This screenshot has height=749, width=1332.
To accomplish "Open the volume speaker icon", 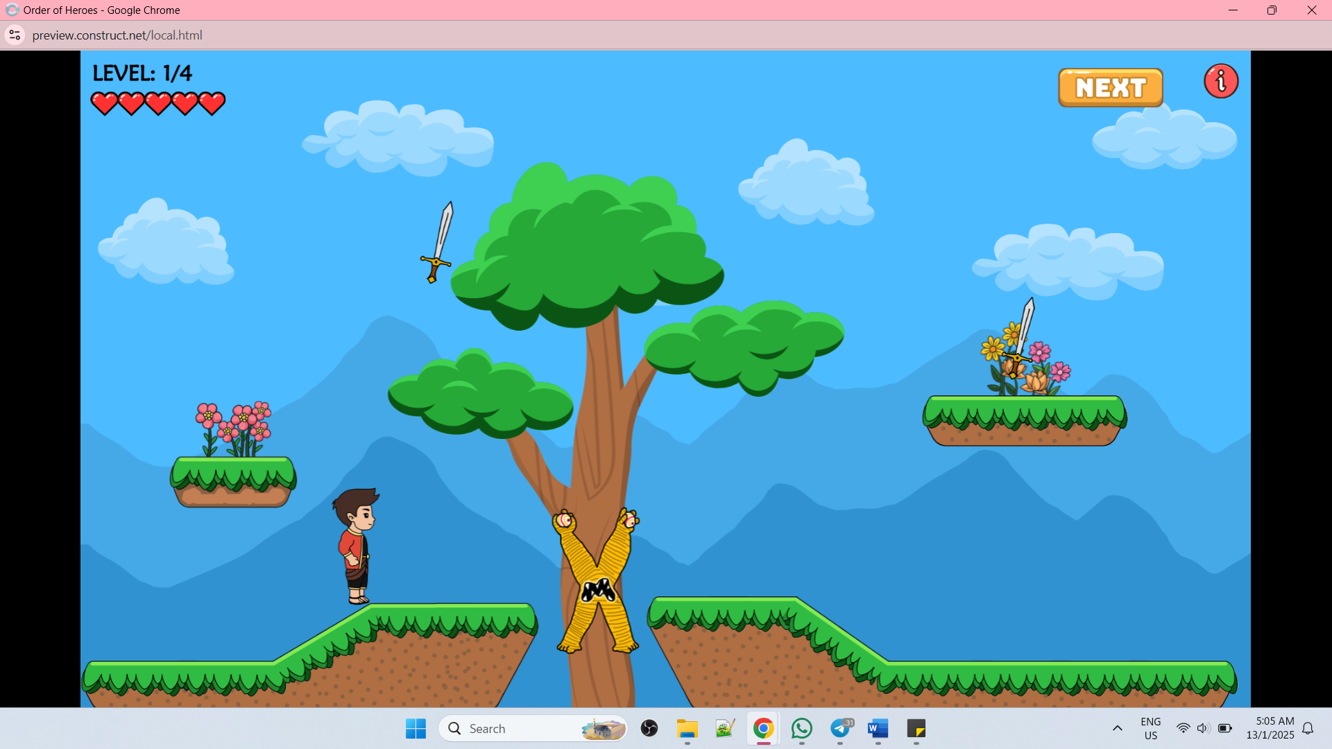I will 1203,728.
